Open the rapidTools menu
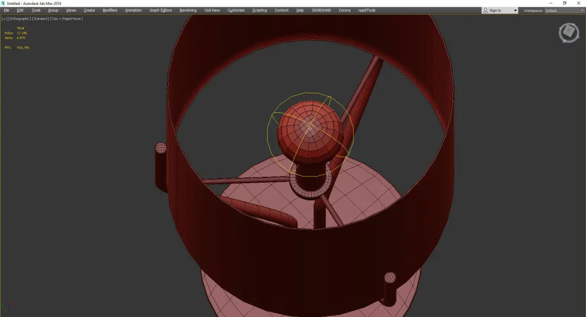The height and width of the screenshot is (317, 586). pos(366,10)
